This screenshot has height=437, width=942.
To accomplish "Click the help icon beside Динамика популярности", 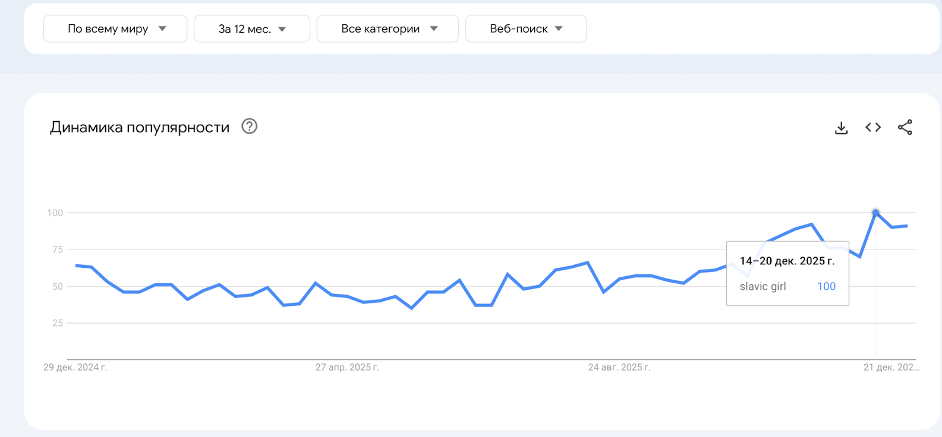I will (249, 126).
